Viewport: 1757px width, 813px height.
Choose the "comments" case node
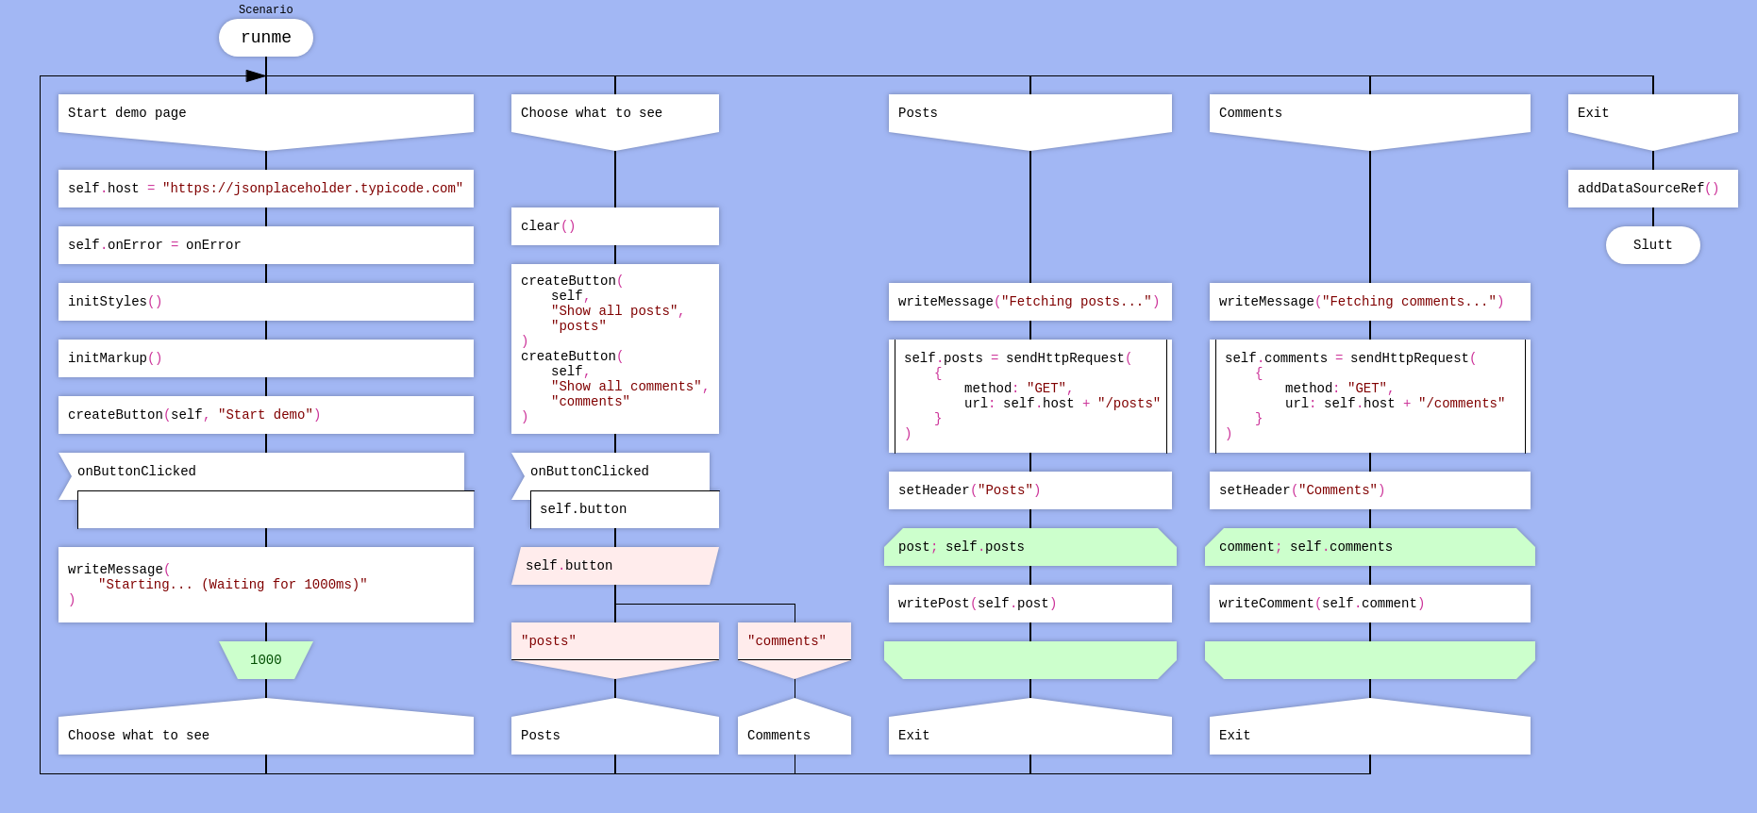(x=794, y=642)
